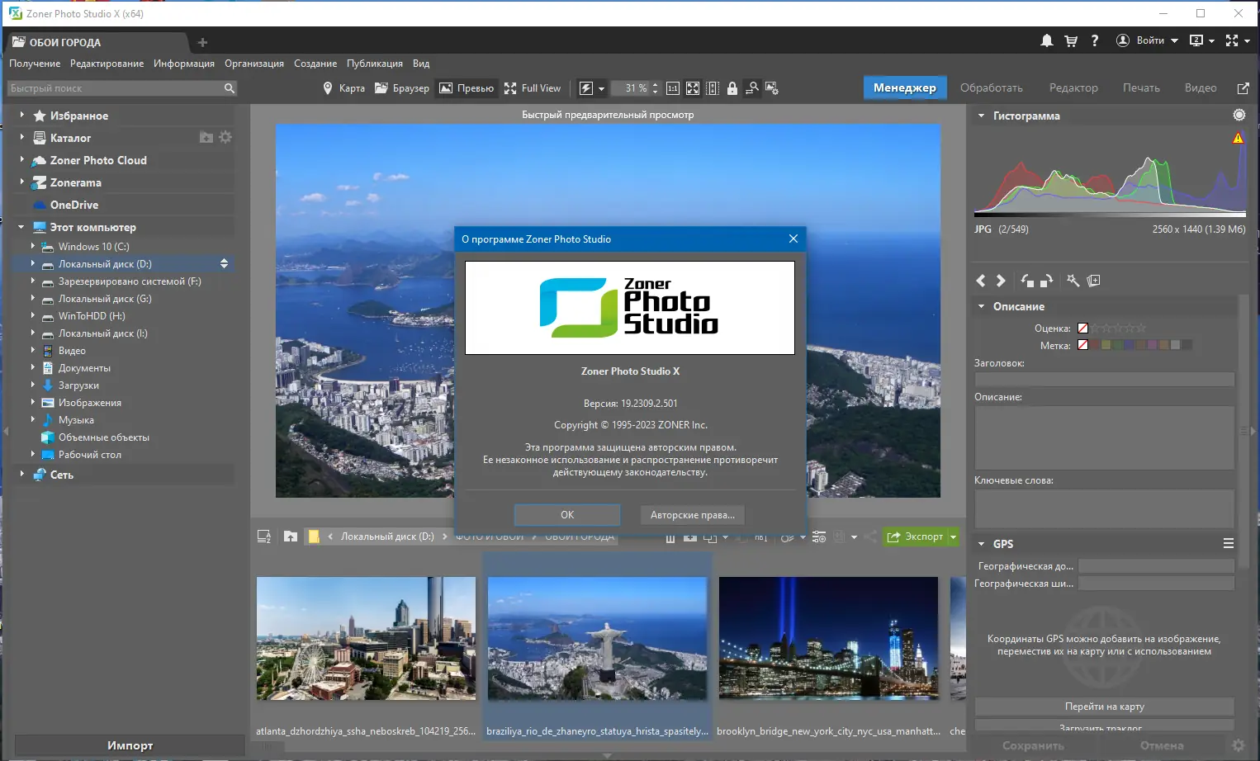Select the Brooklyn Bridge thumbnail
1260x761 pixels.
(828, 638)
